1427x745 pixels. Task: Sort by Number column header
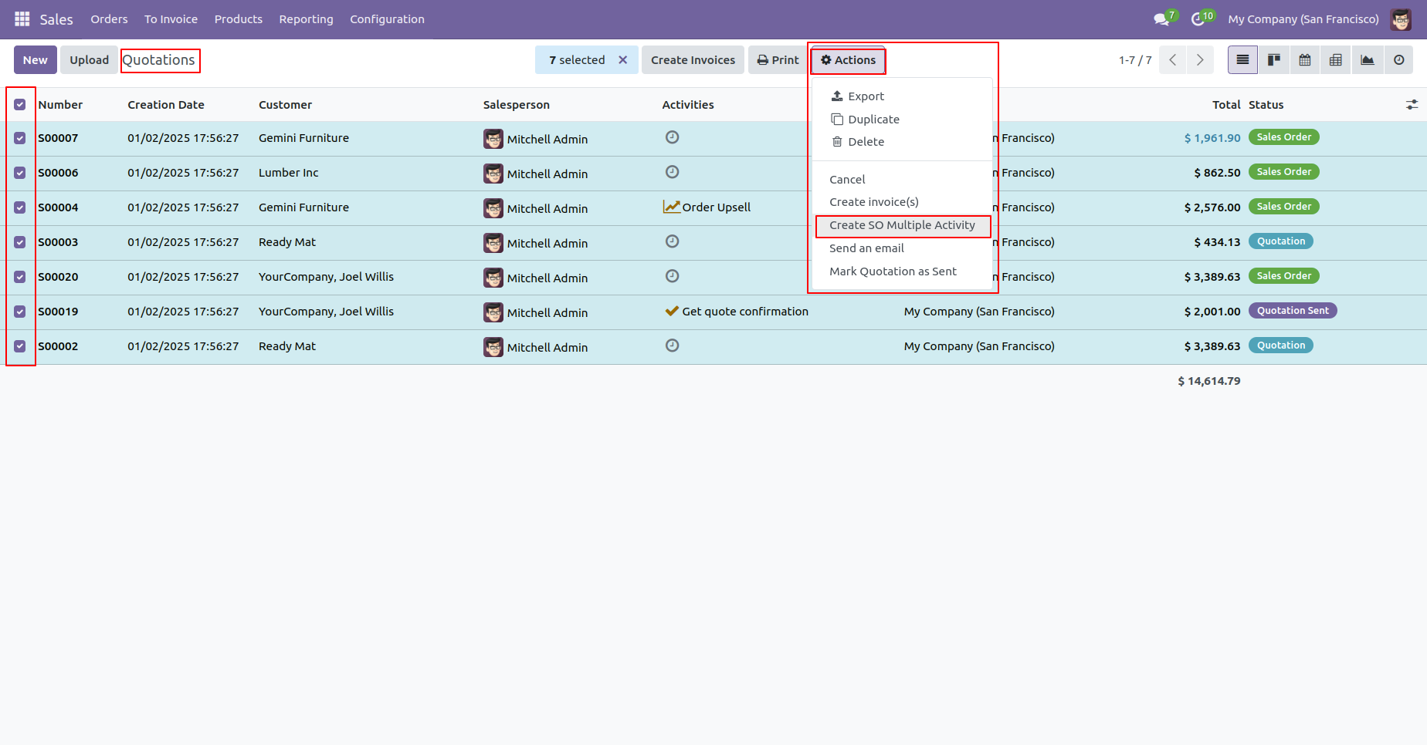coord(60,105)
